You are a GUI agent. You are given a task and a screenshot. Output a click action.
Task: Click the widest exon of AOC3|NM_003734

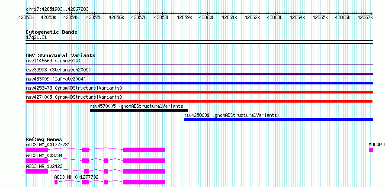click(144, 161)
